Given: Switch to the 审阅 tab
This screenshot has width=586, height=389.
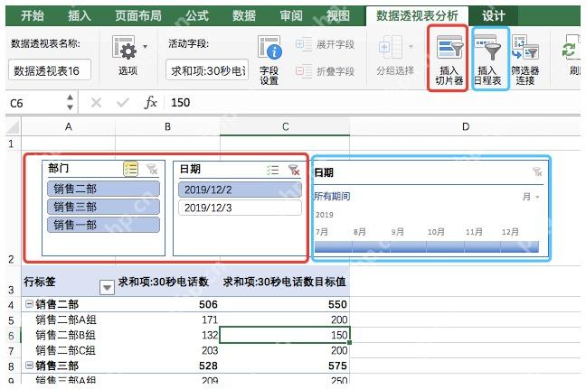Looking at the screenshot, I should 291,15.
